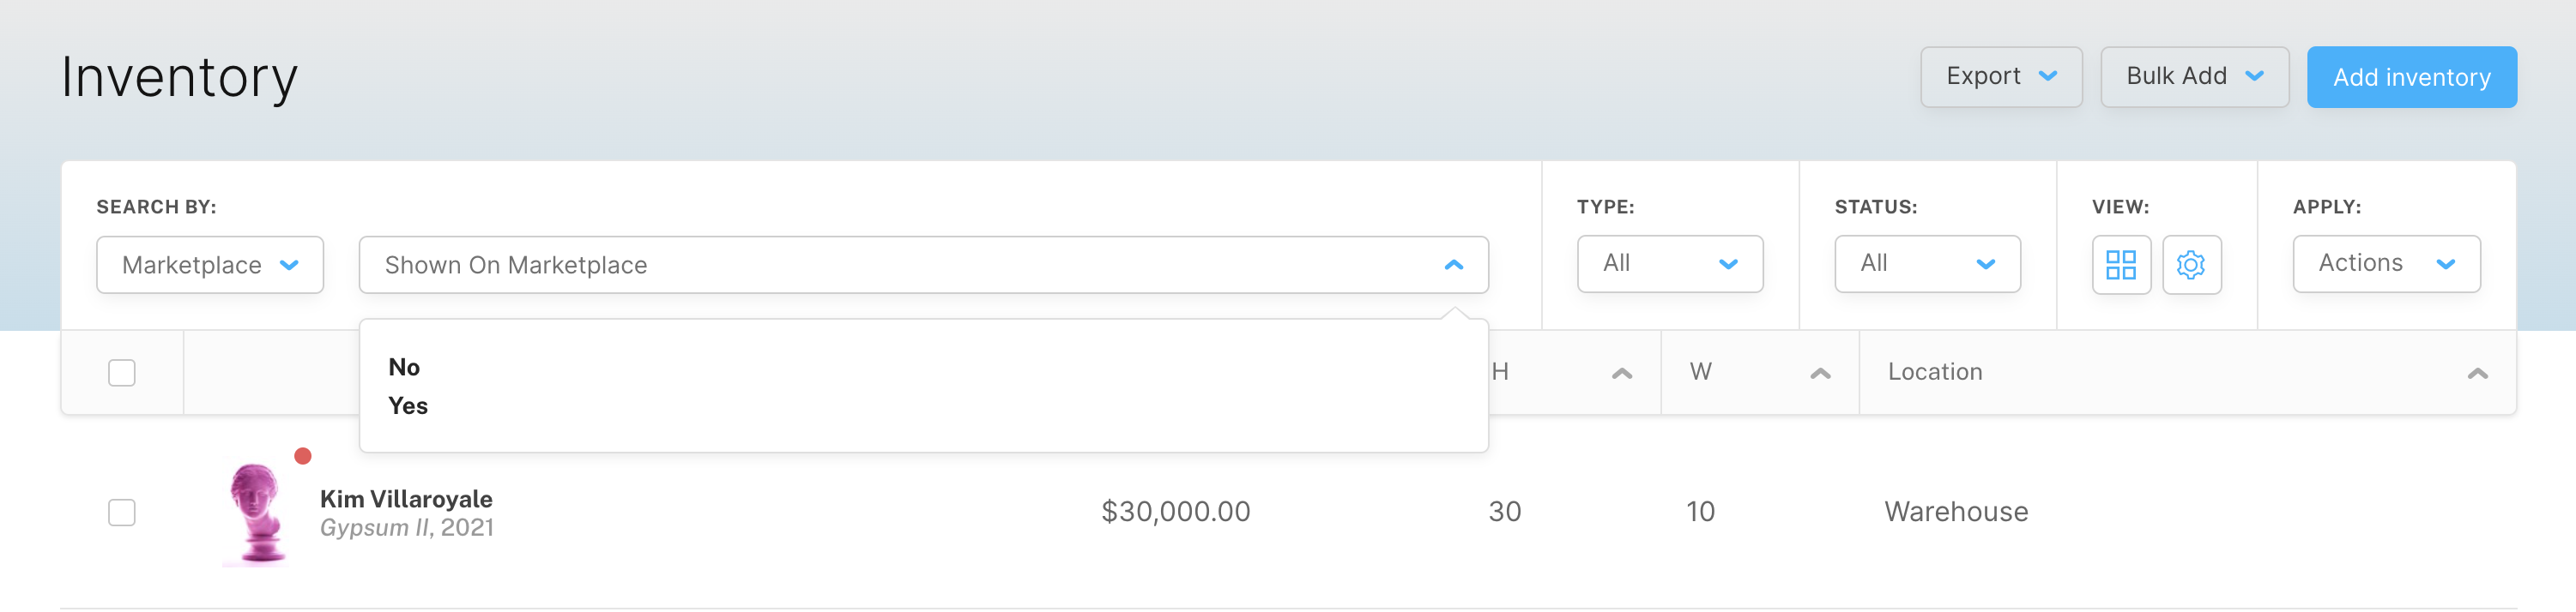Viewport: 2576px width, 612px height.
Task: Collapse Shown On Marketplace chevron
Action: coord(1454,265)
